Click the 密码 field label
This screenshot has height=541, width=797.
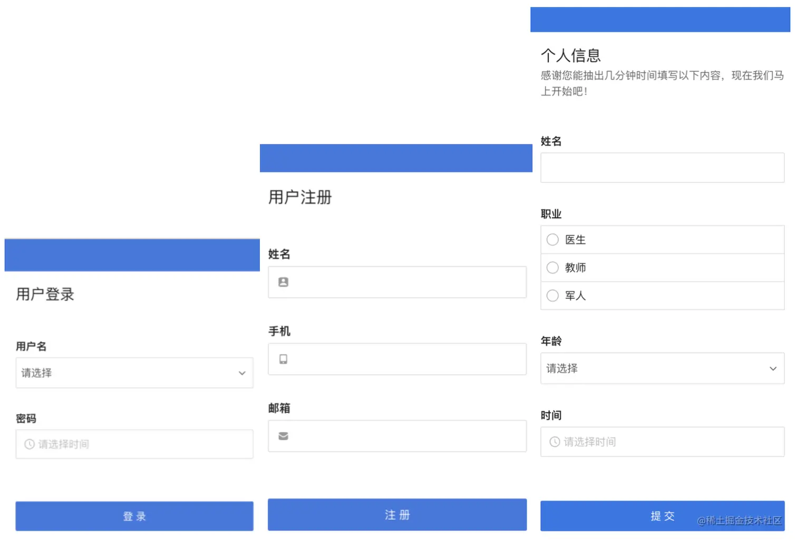[x=26, y=418]
